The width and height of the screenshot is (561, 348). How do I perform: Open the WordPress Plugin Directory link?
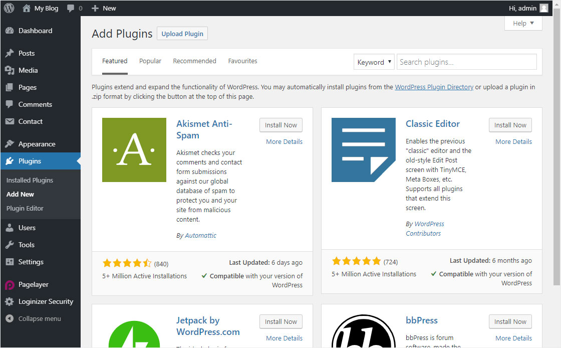tap(434, 87)
